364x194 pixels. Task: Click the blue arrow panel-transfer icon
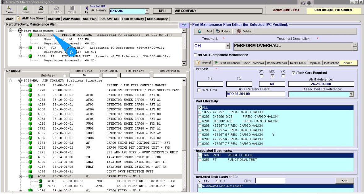[184, 25]
